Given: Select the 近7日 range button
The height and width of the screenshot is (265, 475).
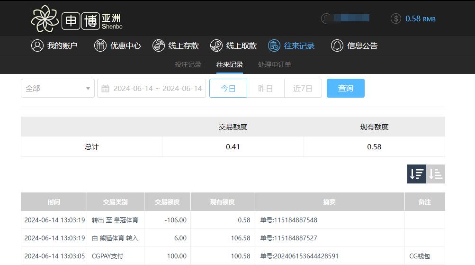Looking at the screenshot, I should click(x=303, y=89).
